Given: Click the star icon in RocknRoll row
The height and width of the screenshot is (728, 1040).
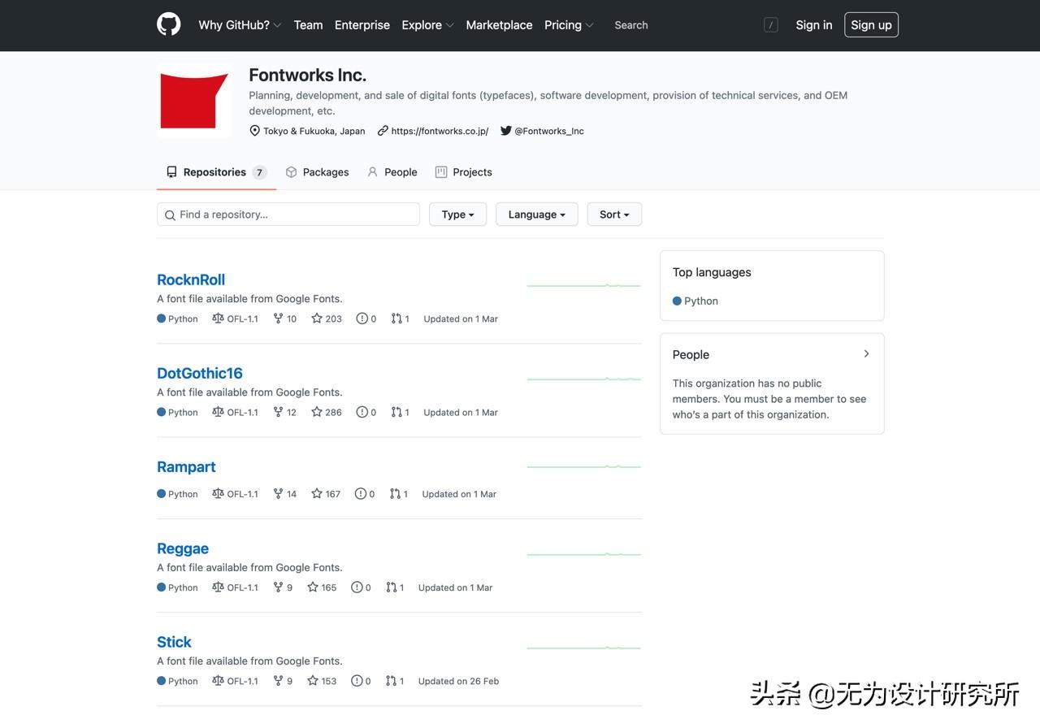Looking at the screenshot, I should tap(317, 318).
